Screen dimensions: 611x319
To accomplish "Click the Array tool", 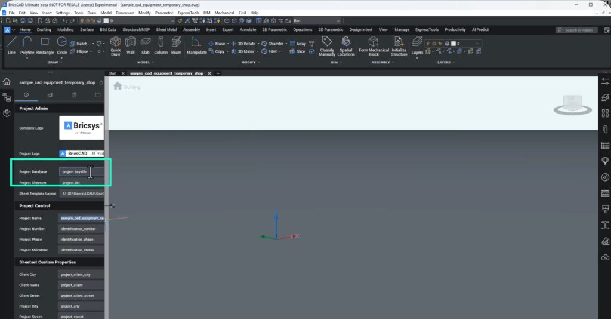I will (x=298, y=44).
